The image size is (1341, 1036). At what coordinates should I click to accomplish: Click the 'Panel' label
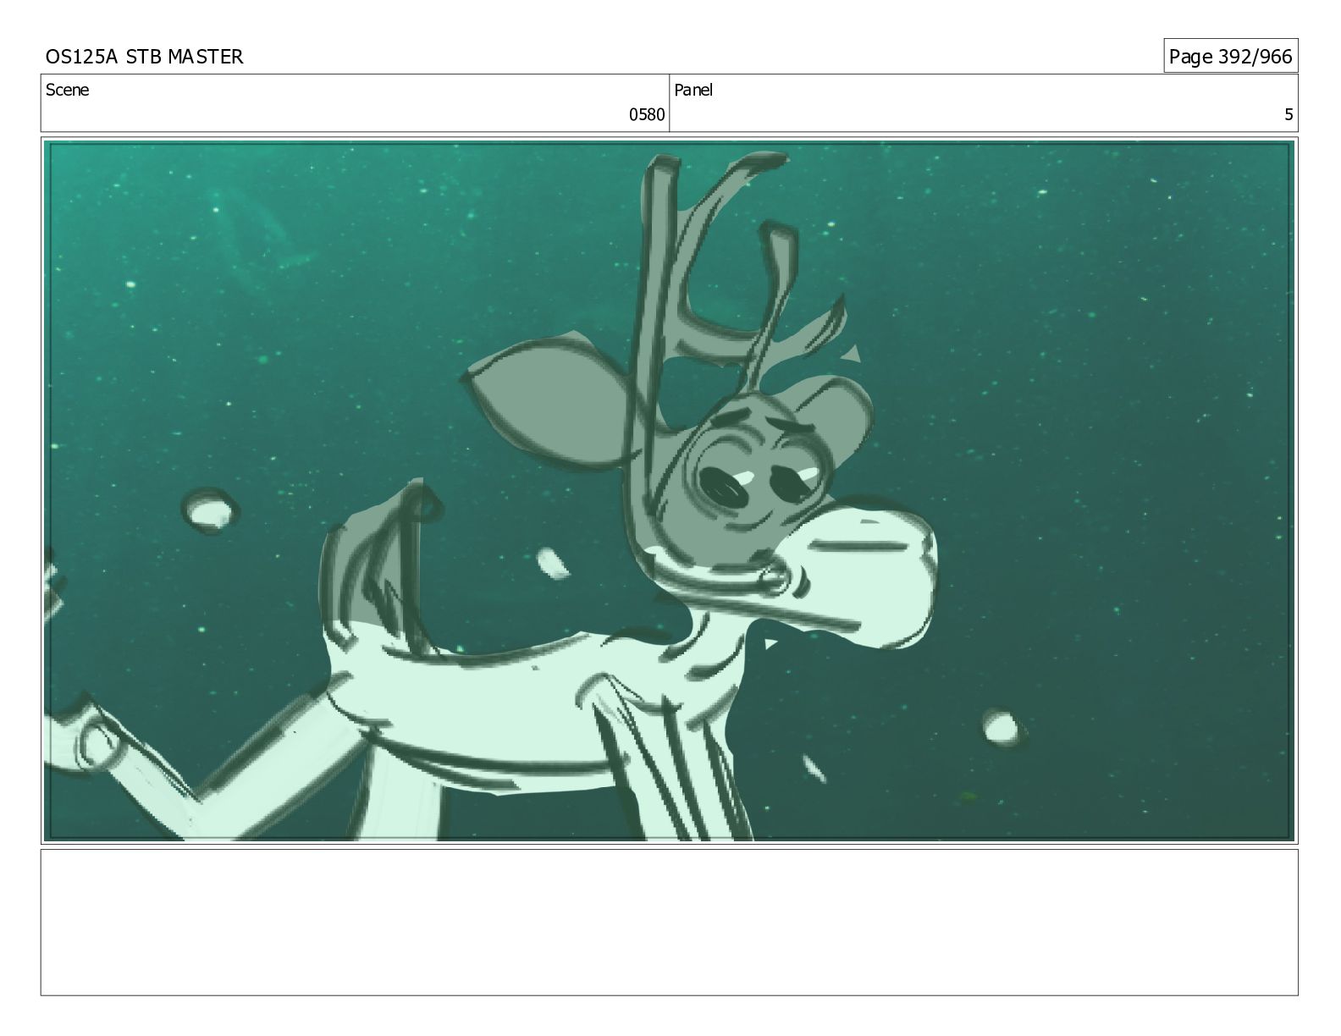pos(693,90)
